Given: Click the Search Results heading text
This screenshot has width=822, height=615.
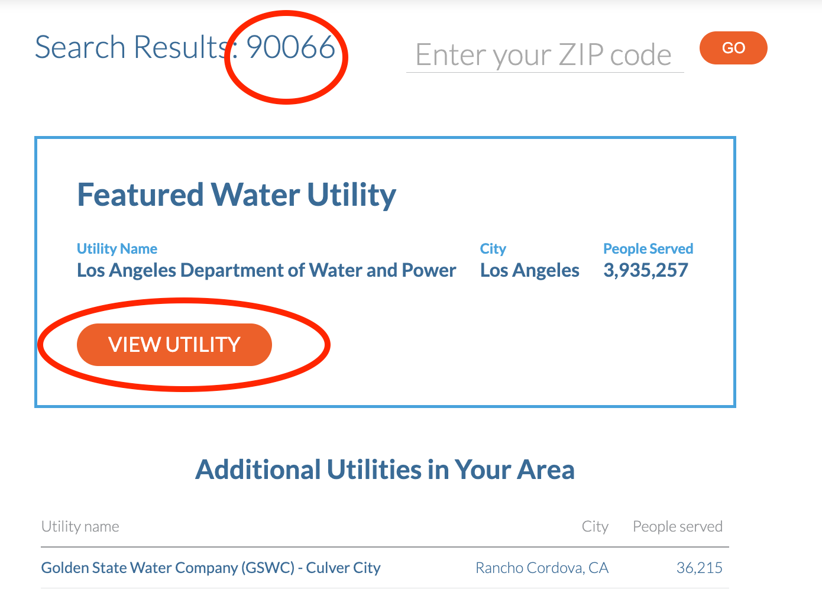Looking at the screenshot, I should pos(131,47).
